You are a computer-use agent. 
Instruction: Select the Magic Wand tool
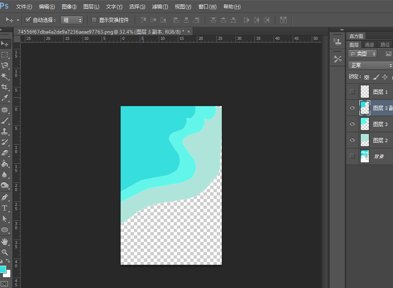[x=5, y=76]
